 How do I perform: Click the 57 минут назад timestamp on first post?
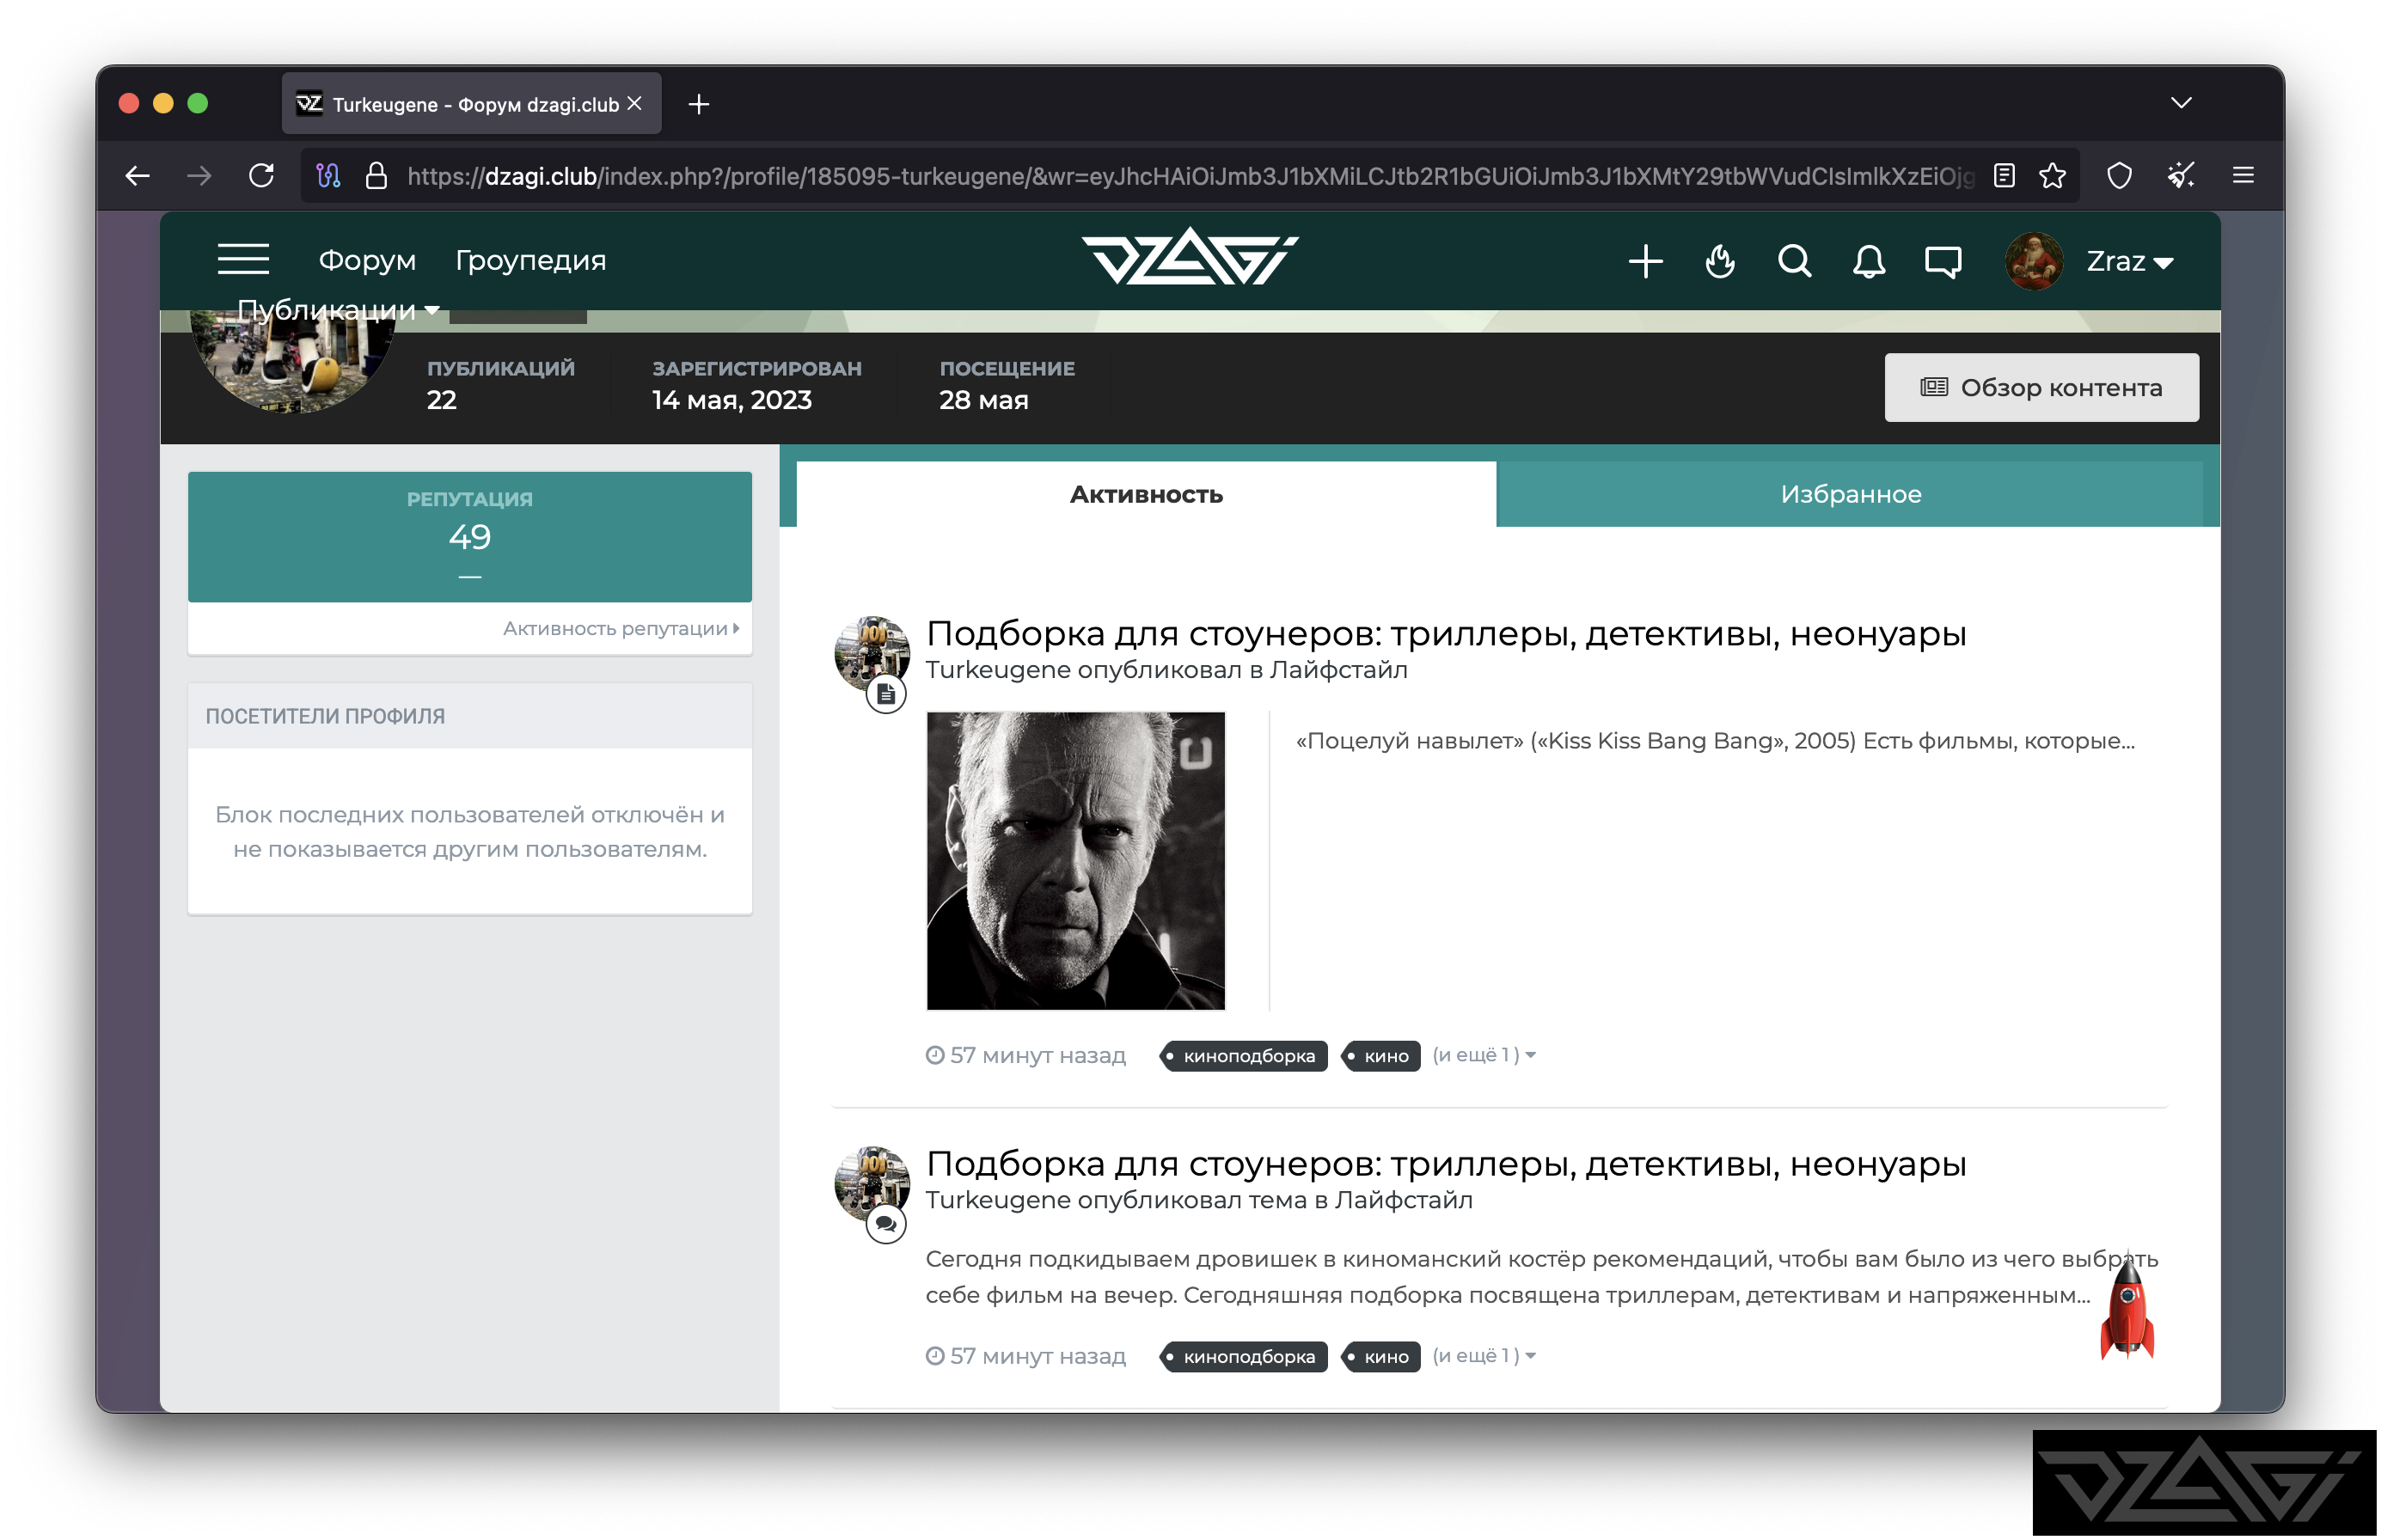tap(1025, 1056)
